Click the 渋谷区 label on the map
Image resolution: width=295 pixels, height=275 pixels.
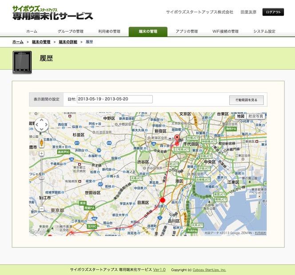[143, 162]
